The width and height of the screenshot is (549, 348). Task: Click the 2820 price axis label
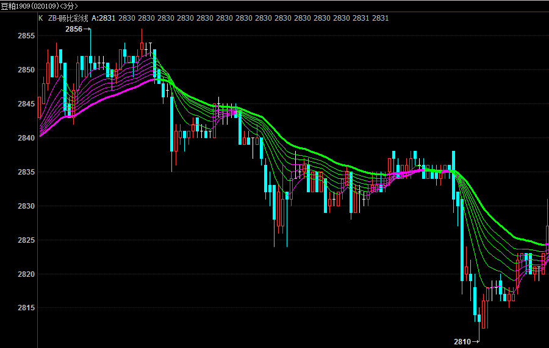pyautogui.click(x=26, y=274)
